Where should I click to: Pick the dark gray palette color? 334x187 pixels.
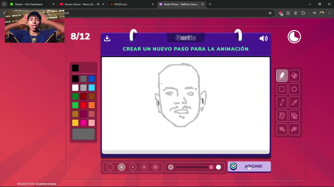click(83, 79)
